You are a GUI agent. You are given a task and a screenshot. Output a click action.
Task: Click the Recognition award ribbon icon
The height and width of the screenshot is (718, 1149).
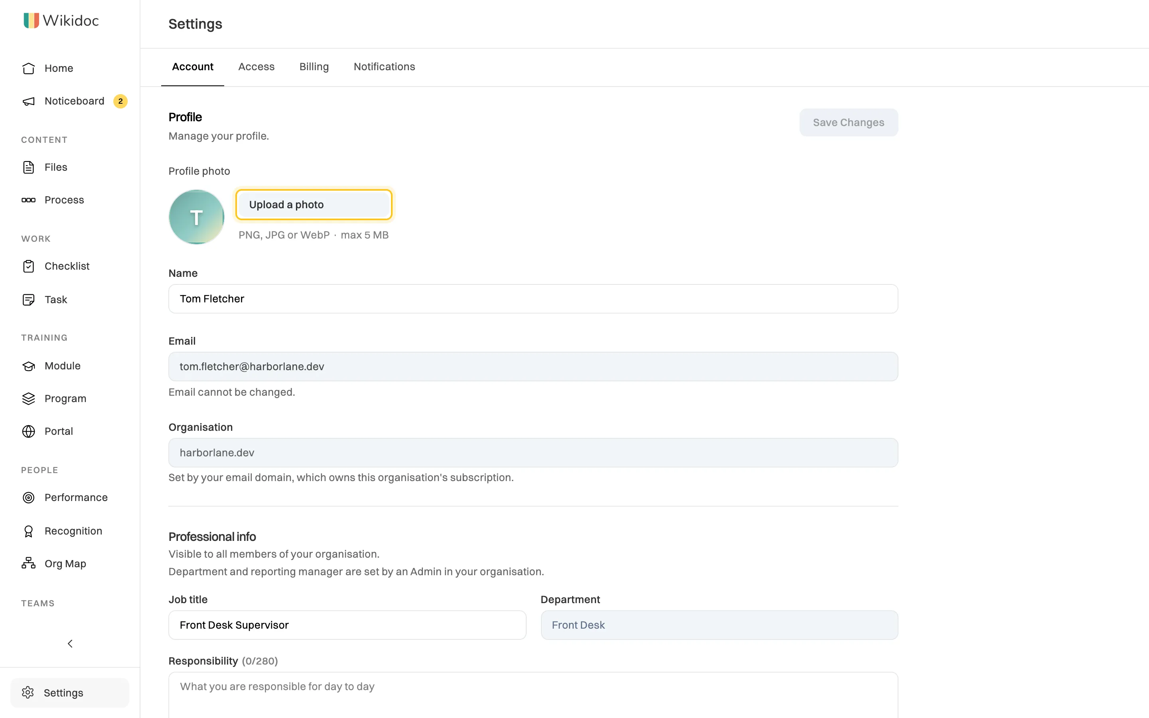click(28, 531)
